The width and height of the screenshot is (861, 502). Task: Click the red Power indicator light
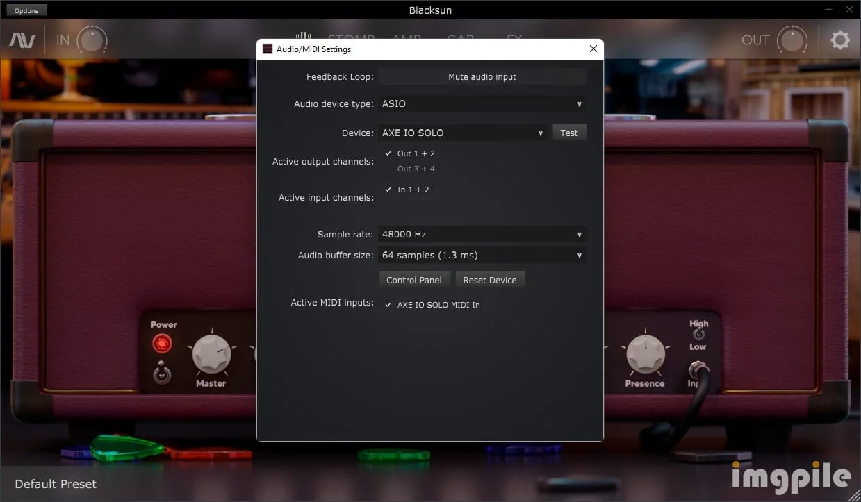pyautogui.click(x=162, y=343)
